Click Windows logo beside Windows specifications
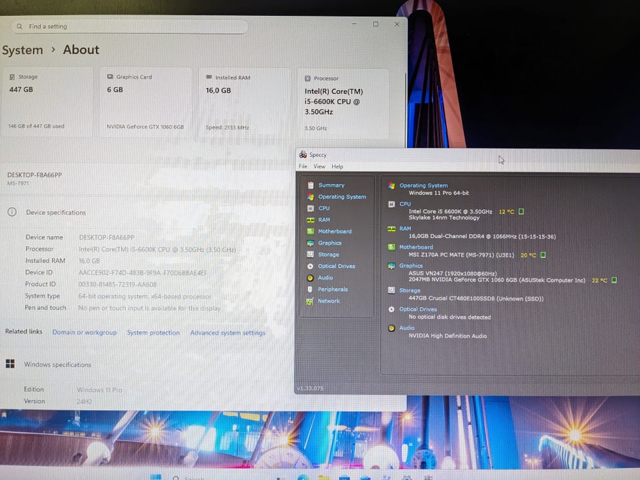640x480 pixels. [10, 363]
